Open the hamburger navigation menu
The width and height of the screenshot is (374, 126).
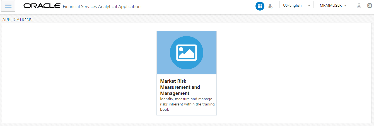coord(8,6)
